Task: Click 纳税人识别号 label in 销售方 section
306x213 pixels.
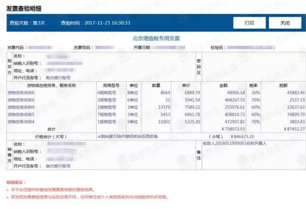Action: [x=27, y=151]
